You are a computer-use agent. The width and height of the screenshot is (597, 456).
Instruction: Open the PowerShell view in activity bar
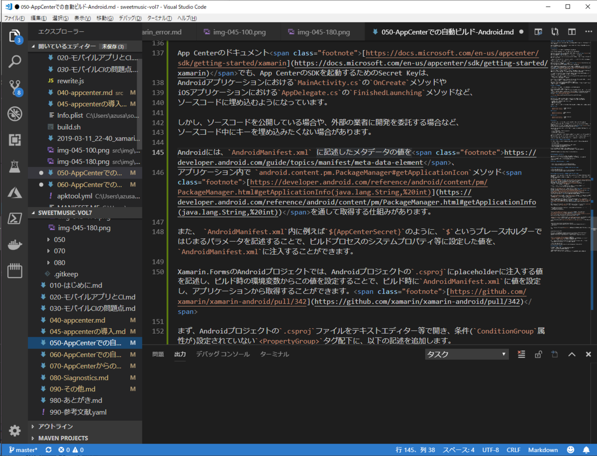pos(14,218)
